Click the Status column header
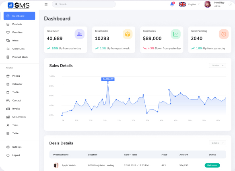Viewport: 235px width, 171px height. click(x=212, y=155)
